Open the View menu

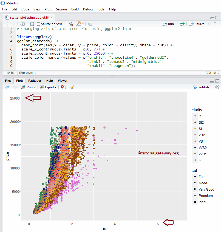(x=37, y=9)
